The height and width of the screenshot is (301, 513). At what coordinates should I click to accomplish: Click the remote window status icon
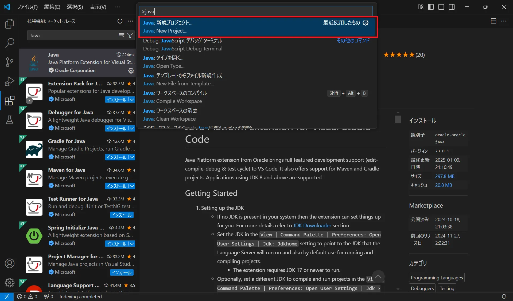point(7,296)
